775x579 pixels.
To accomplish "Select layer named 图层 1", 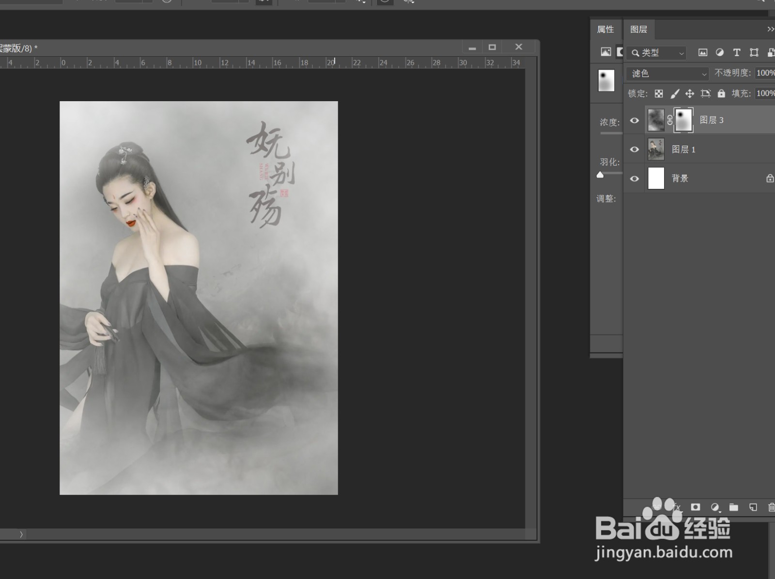I will point(683,150).
